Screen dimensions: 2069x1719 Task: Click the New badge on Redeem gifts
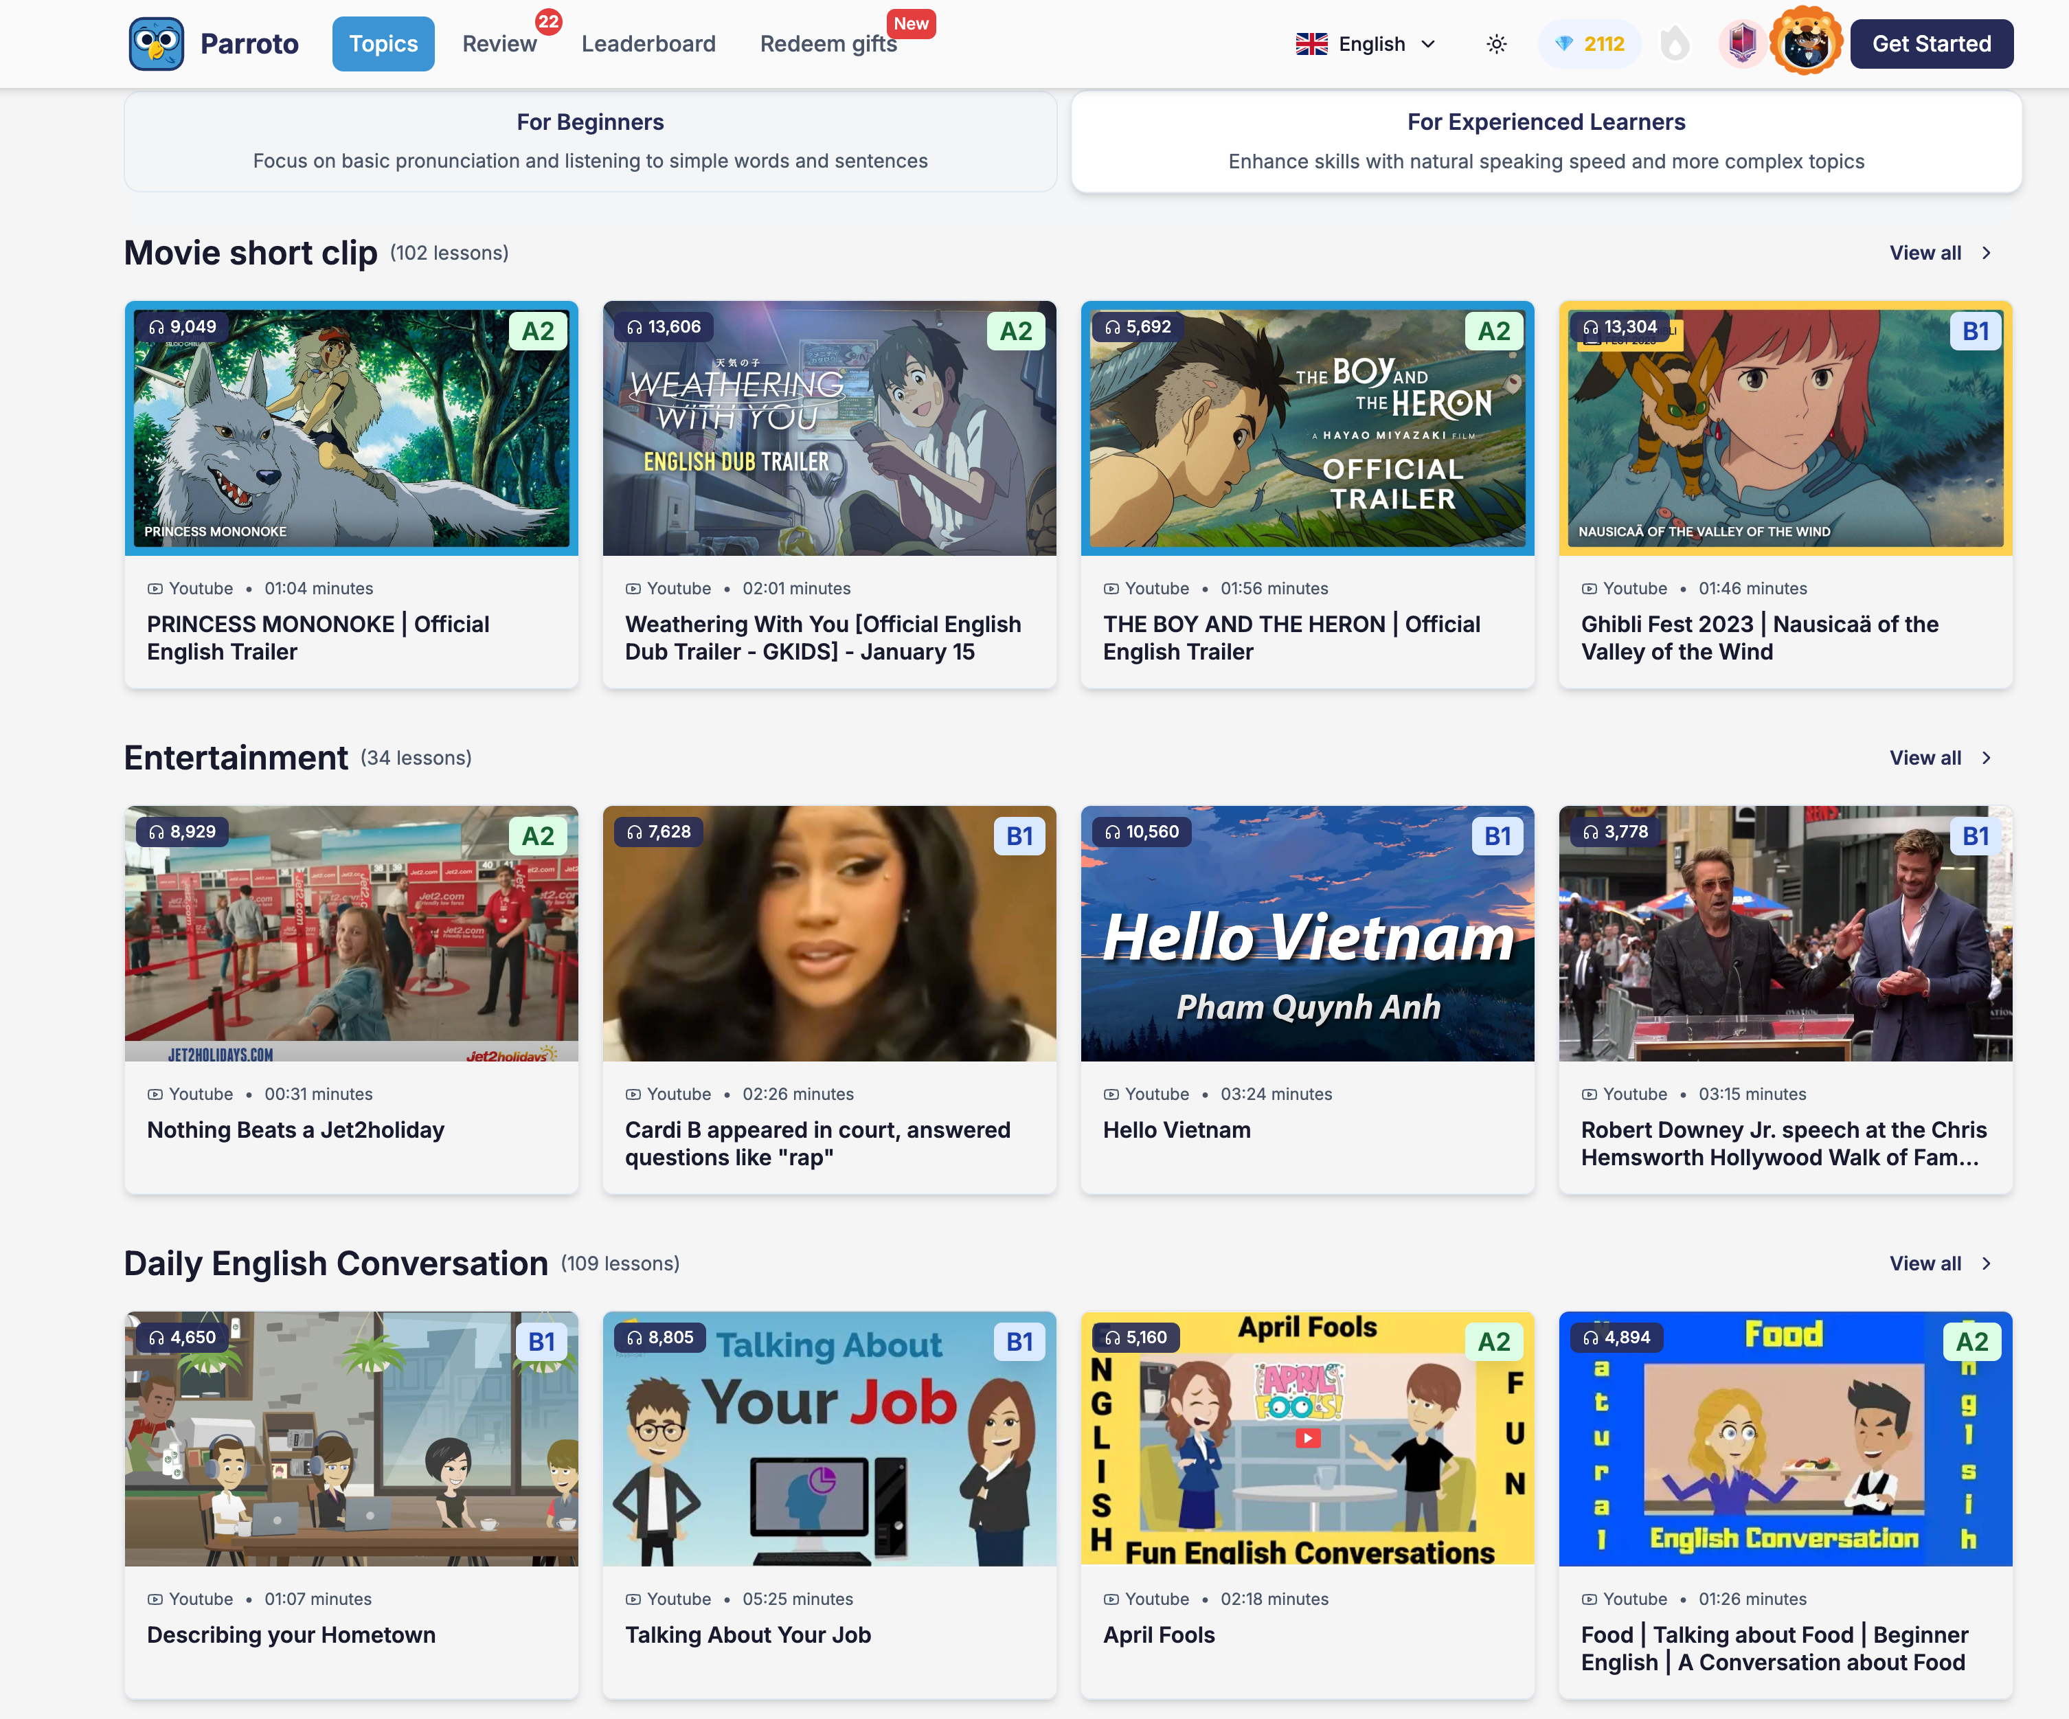pos(912,23)
